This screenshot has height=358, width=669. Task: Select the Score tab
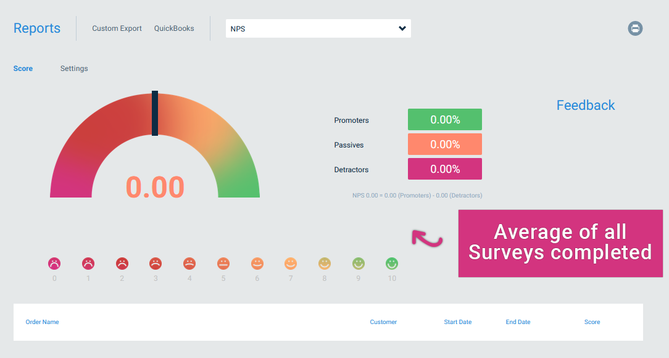23,69
